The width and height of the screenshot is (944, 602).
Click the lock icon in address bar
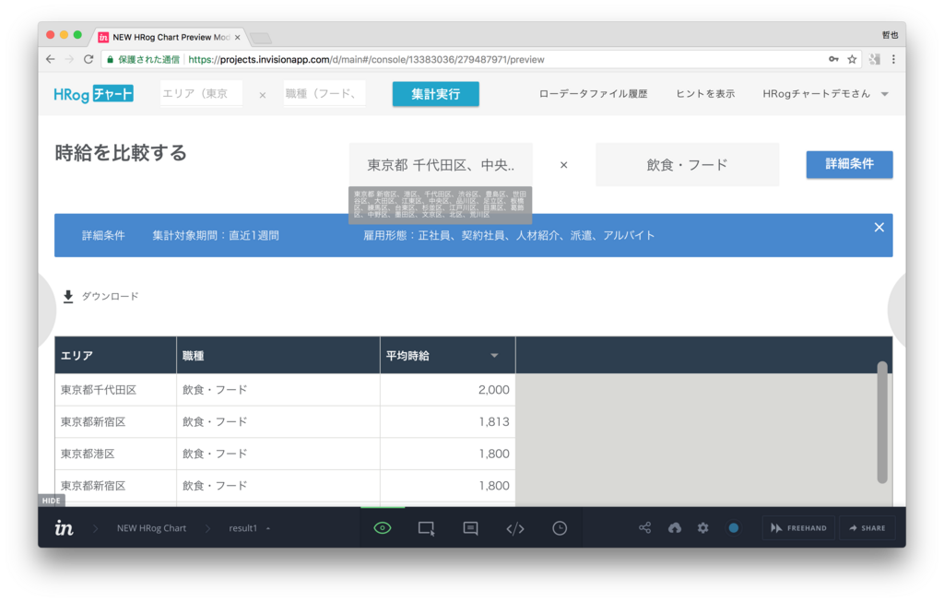pos(111,60)
